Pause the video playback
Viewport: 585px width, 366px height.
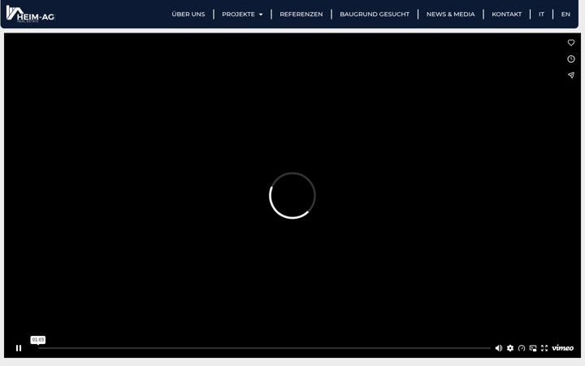19,348
